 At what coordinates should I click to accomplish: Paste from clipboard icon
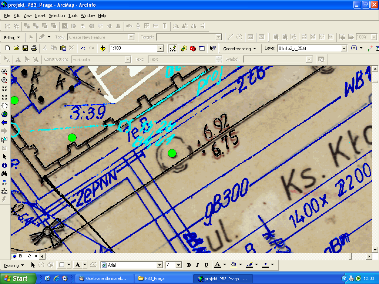(63, 48)
